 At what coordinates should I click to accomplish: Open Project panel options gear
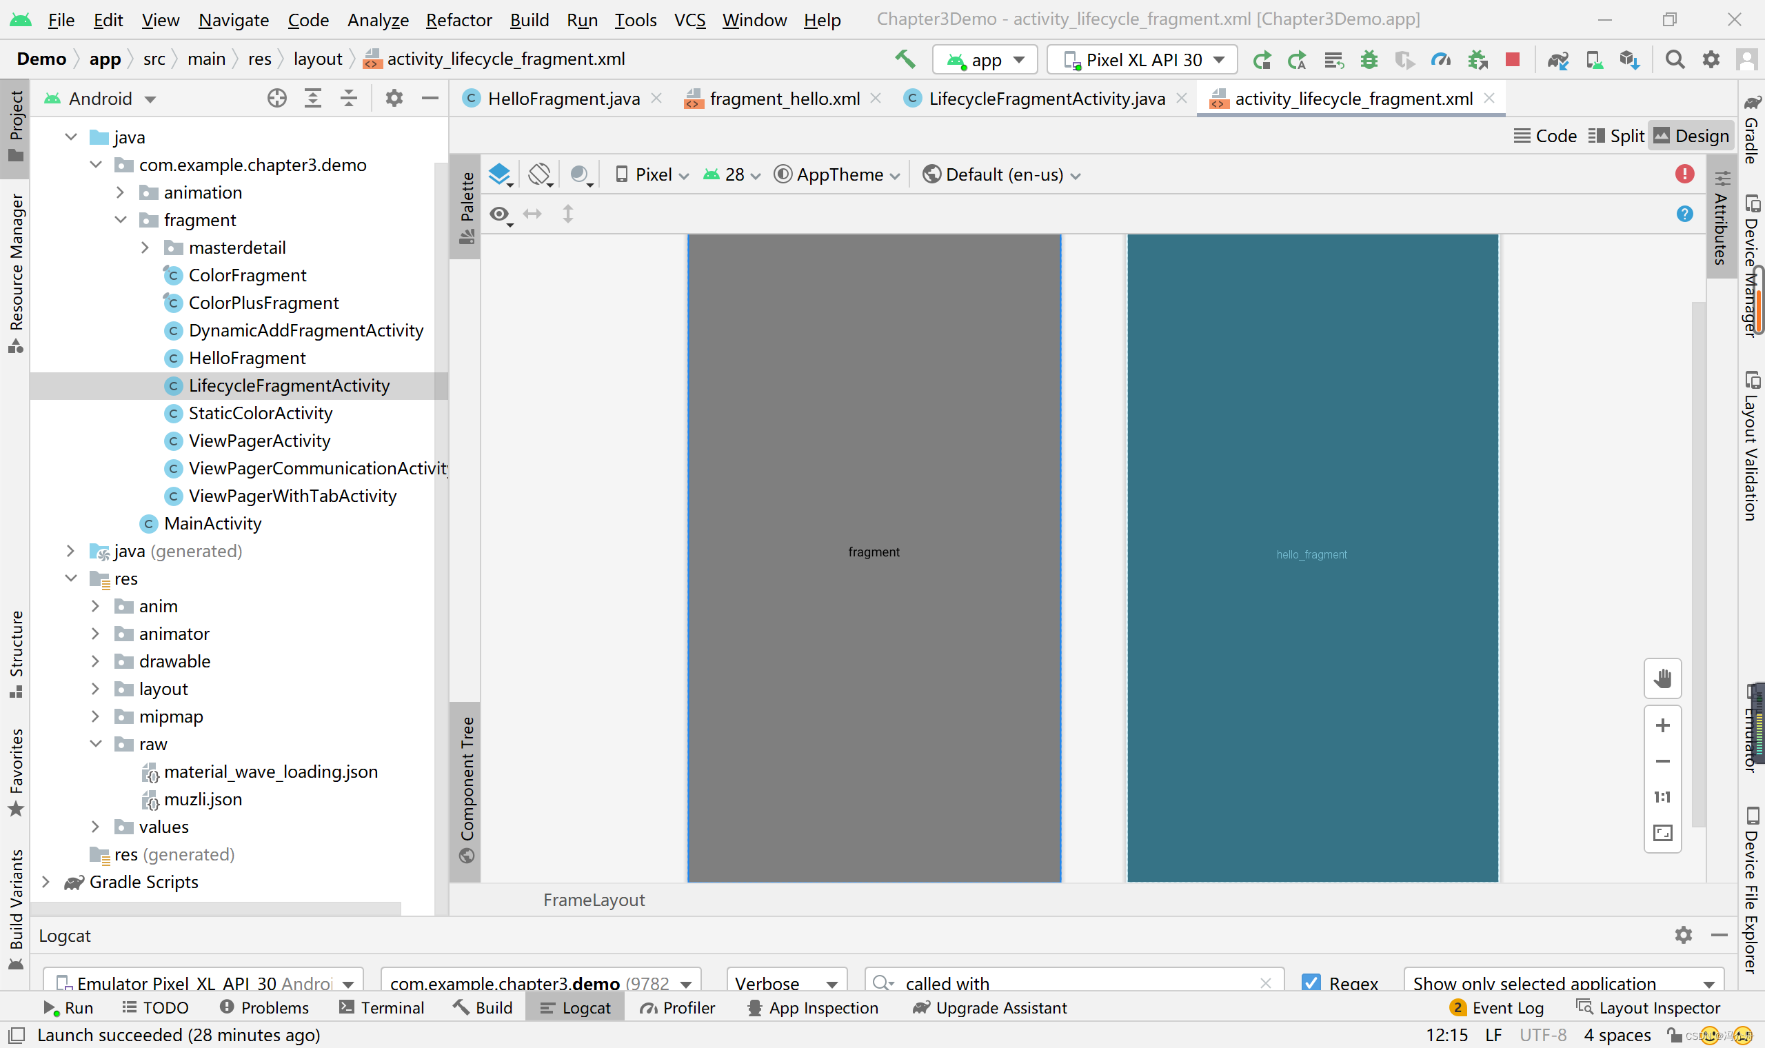pyautogui.click(x=394, y=98)
